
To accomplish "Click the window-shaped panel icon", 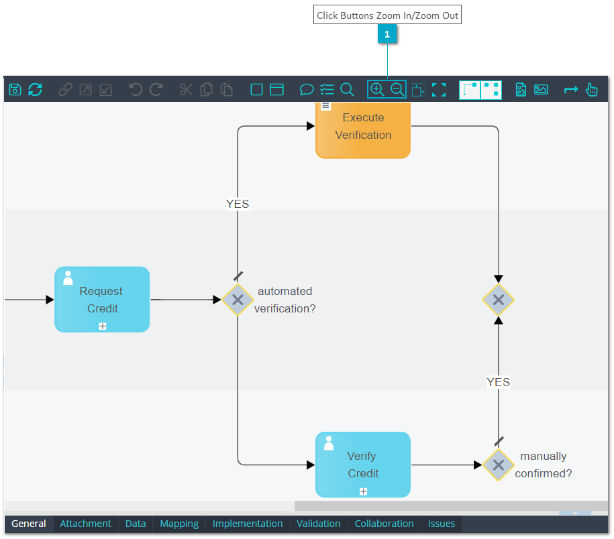I will [x=277, y=90].
